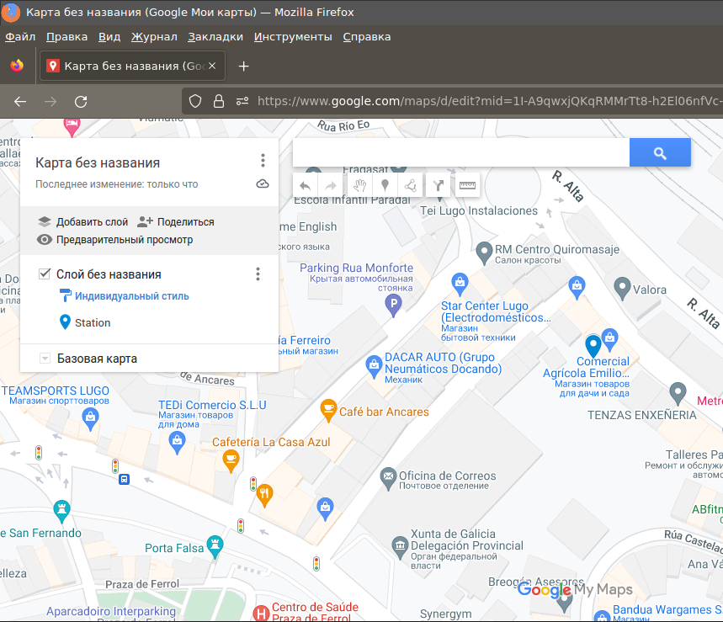Open Индивидуальный стиль styling options
The height and width of the screenshot is (622, 723).
tap(125, 296)
